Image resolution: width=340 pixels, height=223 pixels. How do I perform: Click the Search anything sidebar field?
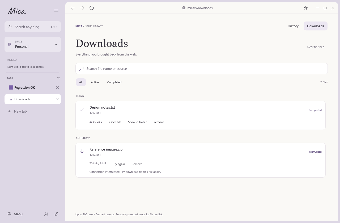click(33, 27)
